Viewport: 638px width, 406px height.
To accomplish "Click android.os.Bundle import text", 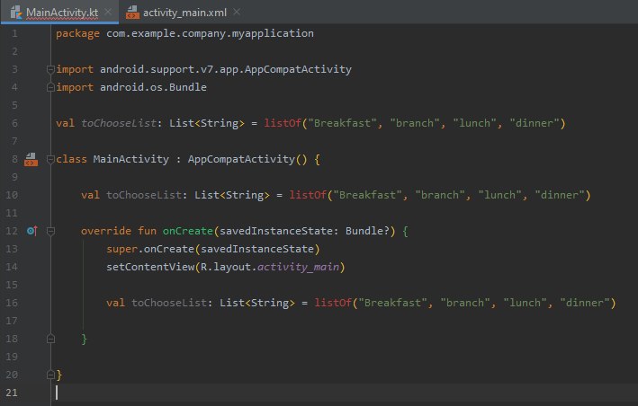I will 153,87.
